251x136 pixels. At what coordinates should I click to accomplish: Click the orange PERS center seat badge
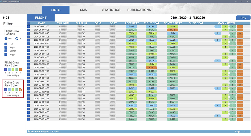(x=173, y=30)
